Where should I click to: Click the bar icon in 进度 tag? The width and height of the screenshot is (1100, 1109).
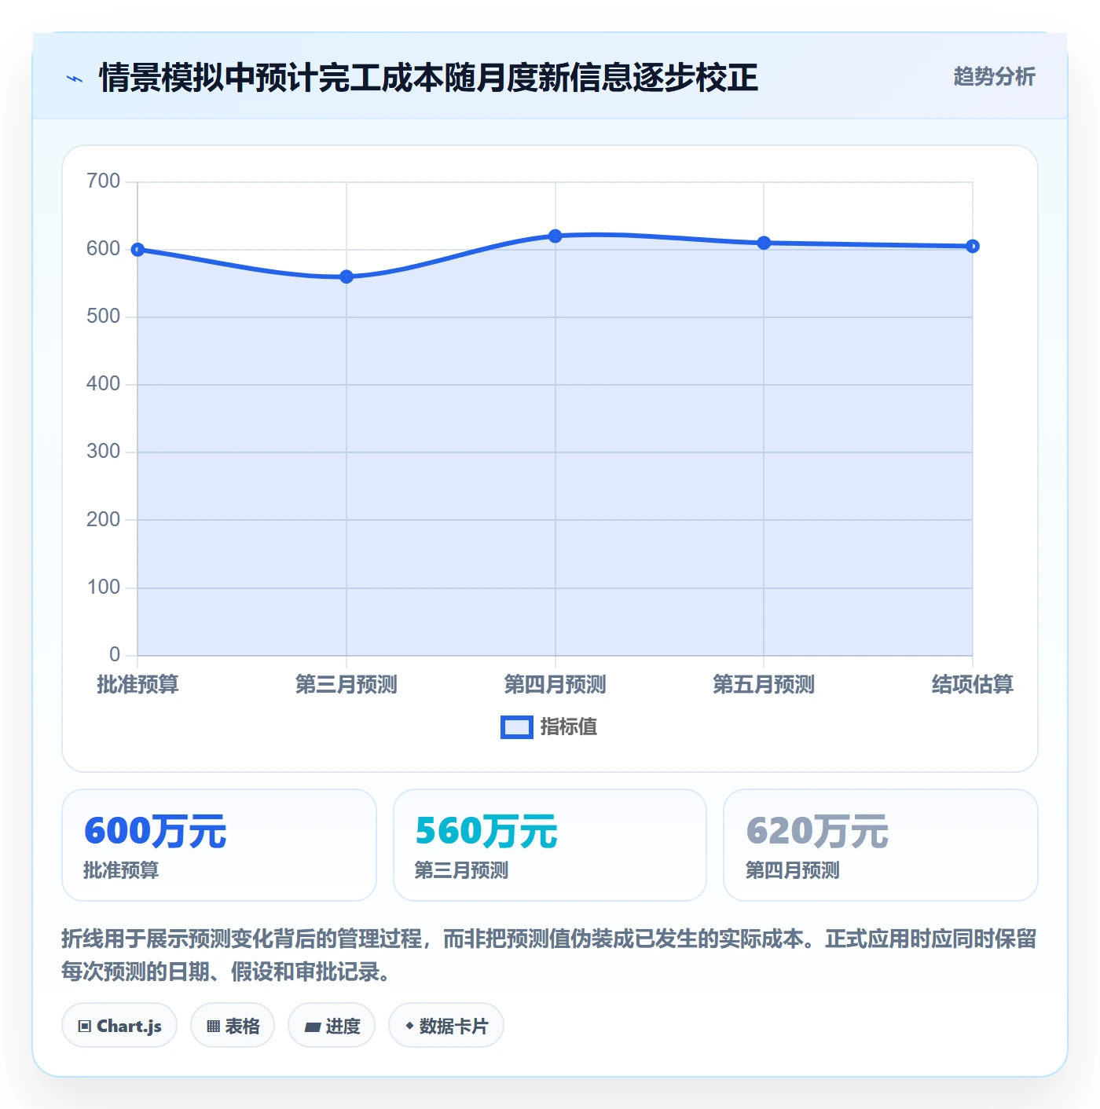[x=312, y=1027]
